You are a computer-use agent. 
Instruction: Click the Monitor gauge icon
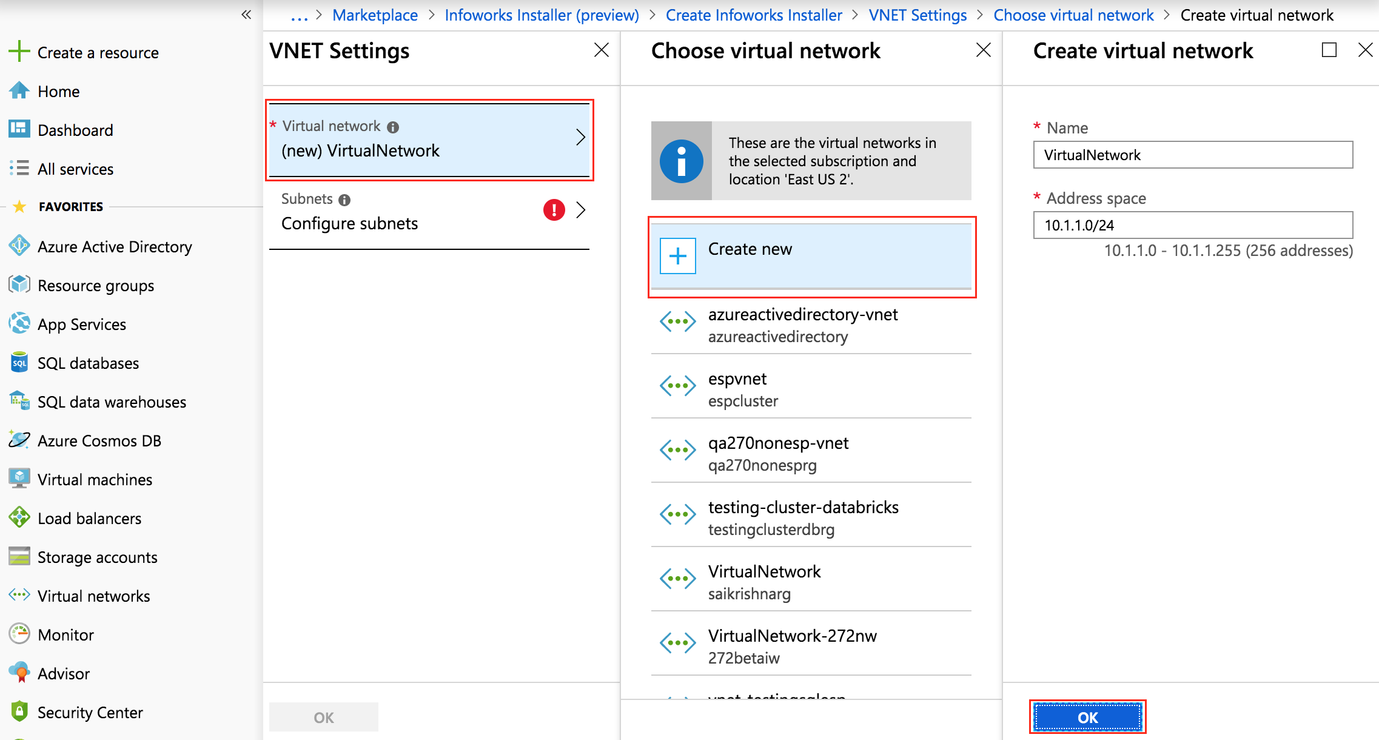(19, 634)
